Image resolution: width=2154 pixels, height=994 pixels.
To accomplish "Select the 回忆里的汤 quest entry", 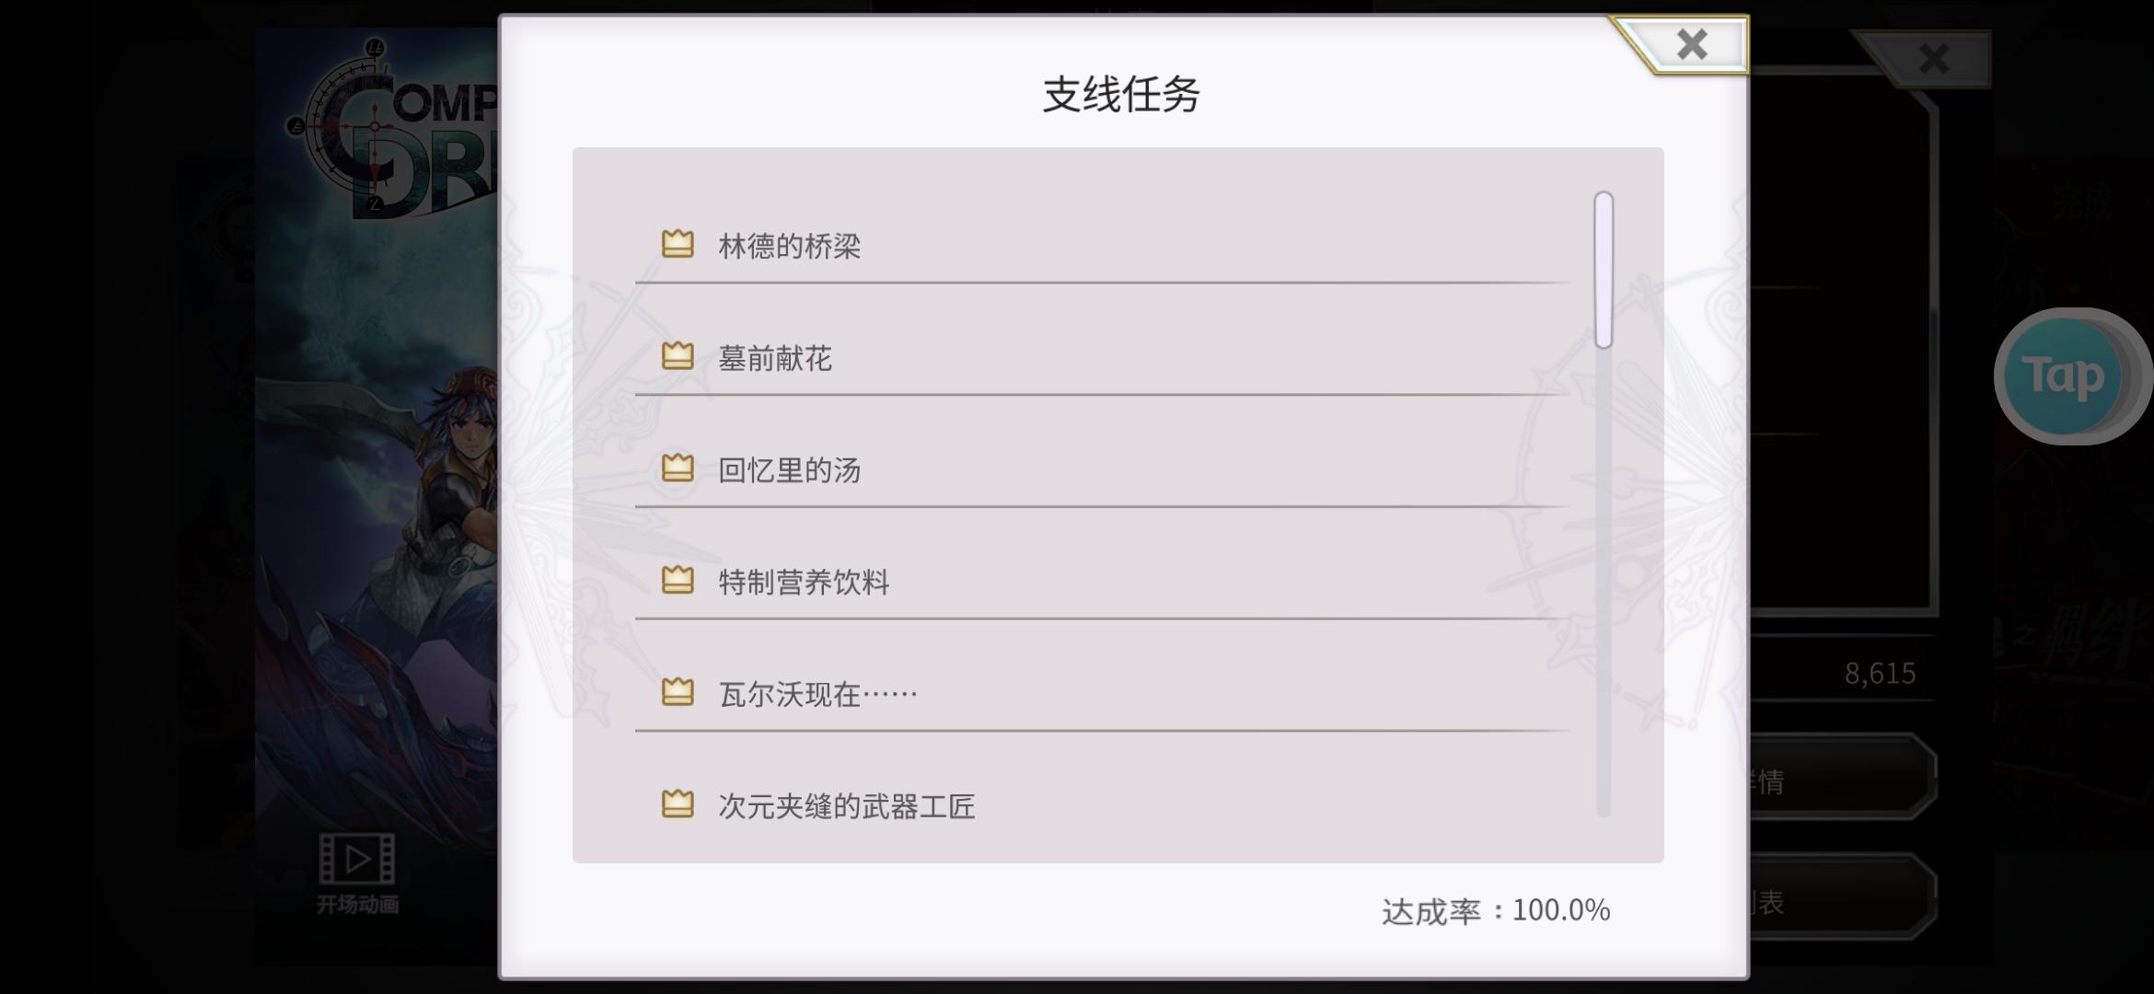I will click(x=1102, y=470).
